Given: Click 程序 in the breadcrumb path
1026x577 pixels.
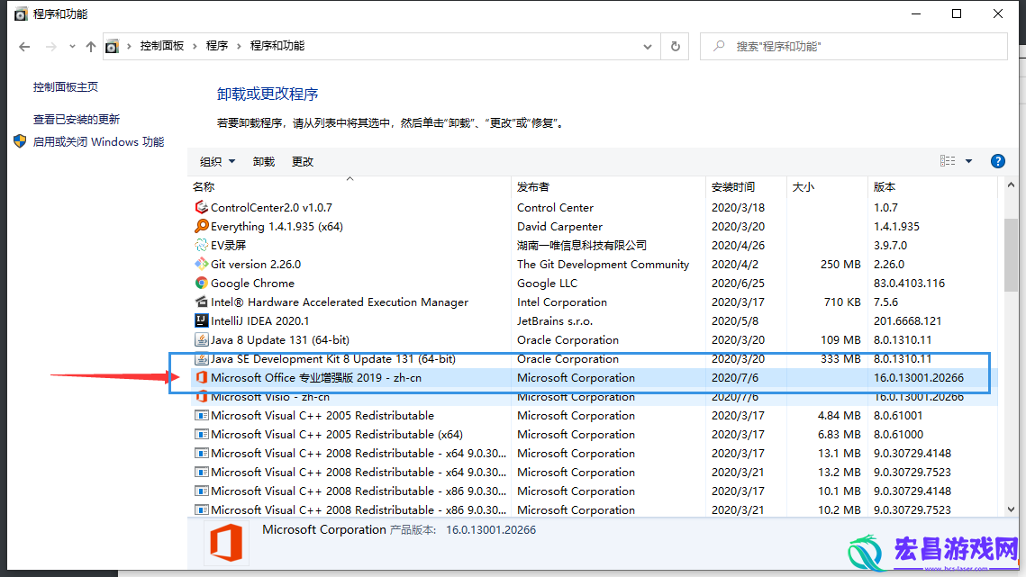Looking at the screenshot, I should [x=216, y=46].
